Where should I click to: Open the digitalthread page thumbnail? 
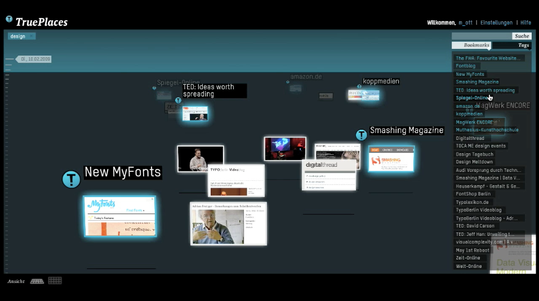(328, 175)
